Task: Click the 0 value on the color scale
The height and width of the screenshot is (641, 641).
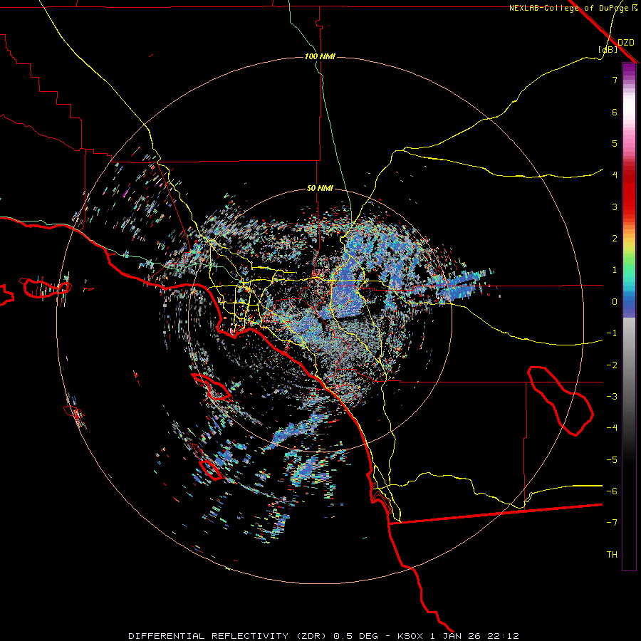Action: coord(615,302)
